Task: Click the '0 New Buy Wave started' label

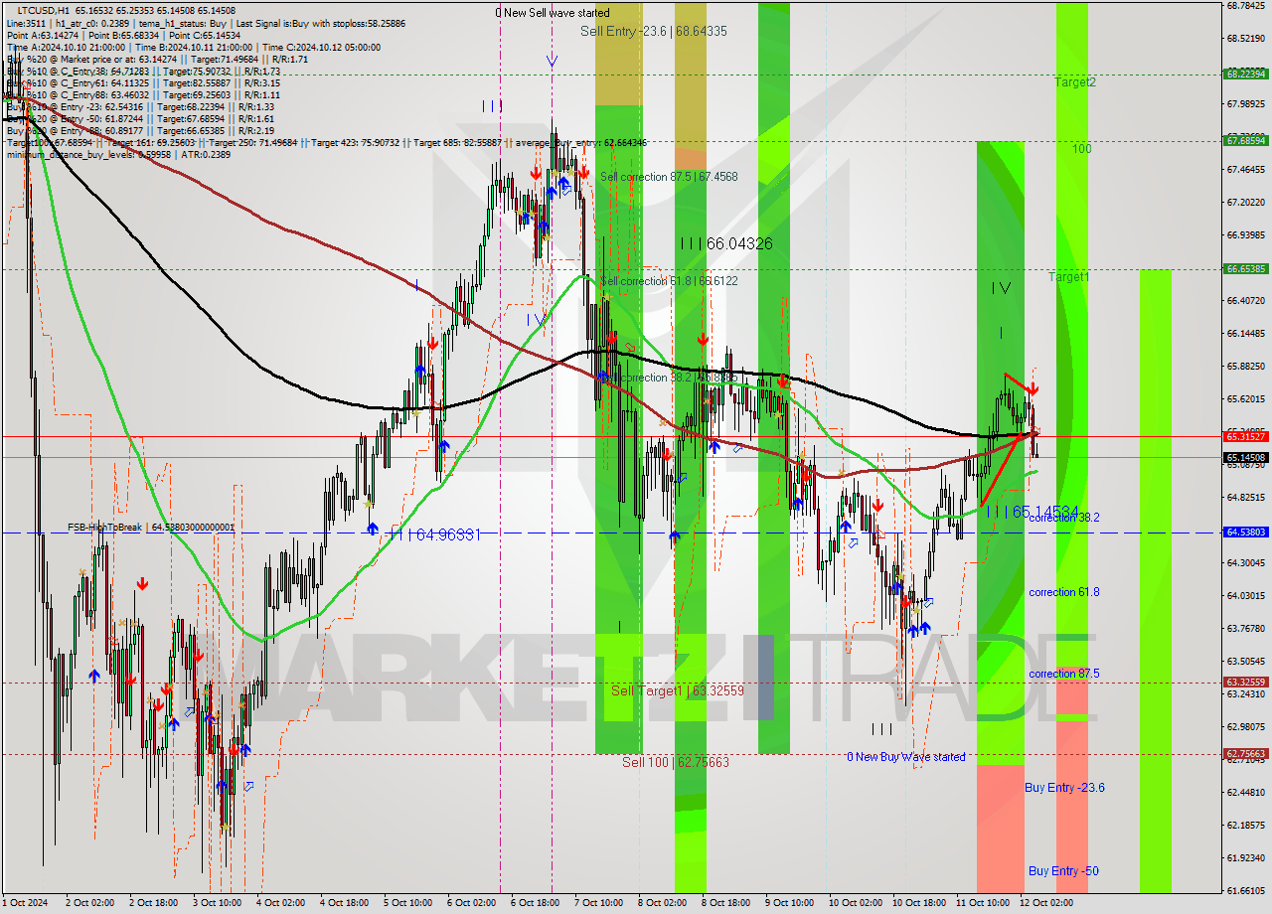Action: coord(906,757)
